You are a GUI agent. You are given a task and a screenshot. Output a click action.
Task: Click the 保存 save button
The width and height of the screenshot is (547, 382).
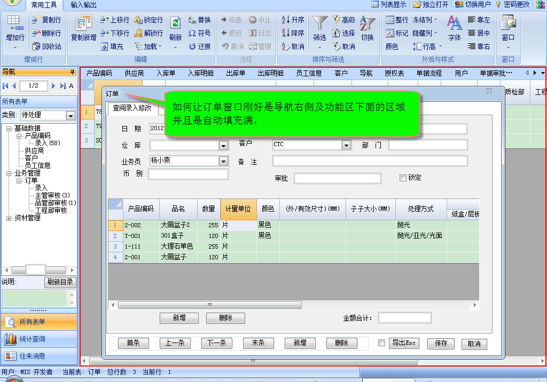(x=441, y=344)
